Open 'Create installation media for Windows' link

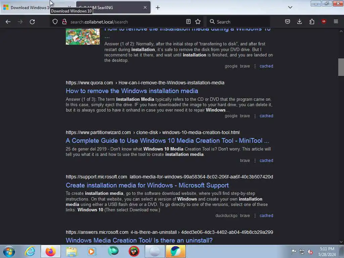(147, 185)
